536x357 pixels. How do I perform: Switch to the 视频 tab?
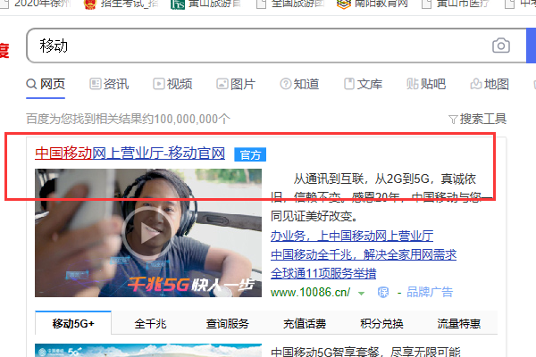(x=172, y=84)
